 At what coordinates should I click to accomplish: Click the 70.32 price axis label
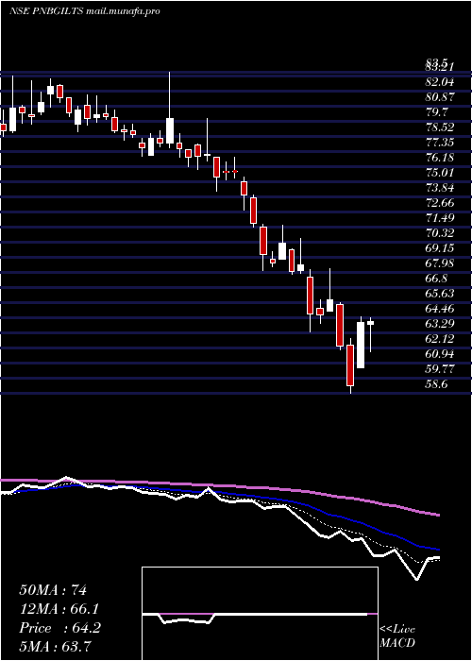click(439, 233)
